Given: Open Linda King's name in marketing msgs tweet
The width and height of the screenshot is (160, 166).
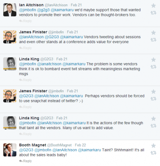Looking at the screenshot, I should (29, 59).
